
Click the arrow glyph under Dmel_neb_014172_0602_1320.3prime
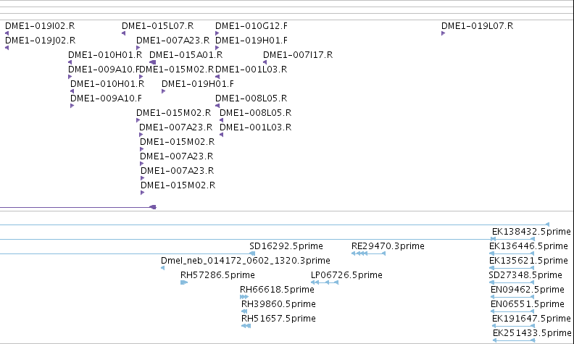click(163, 268)
